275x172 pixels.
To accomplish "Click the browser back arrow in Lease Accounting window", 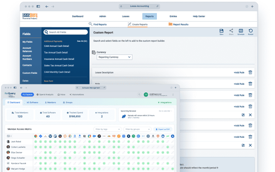I will pyautogui.click(x=47, y=6).
